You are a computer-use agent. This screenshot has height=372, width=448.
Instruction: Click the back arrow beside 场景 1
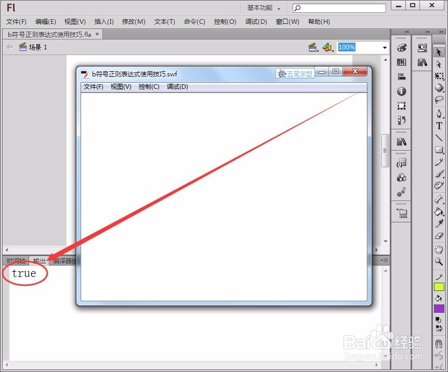click(10, 47)
